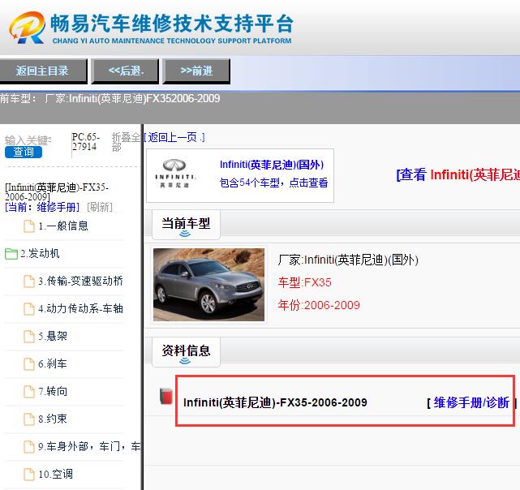This screenshot has height=490, width=520.
Task: Open tree item 3.传输-变速驱动桥
Action: (80, 282)
